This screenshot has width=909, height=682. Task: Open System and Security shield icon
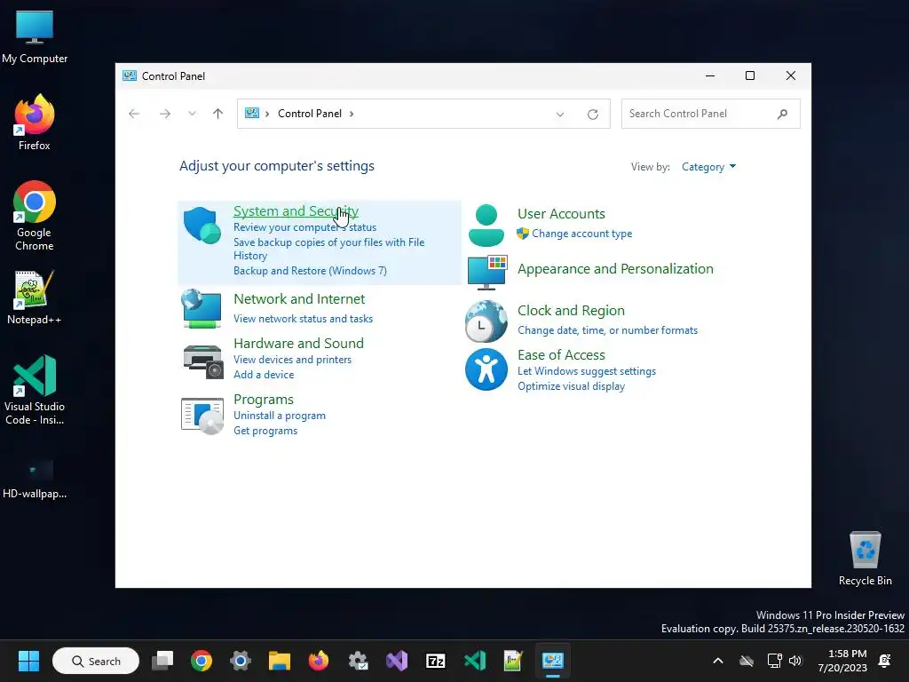coord(202,225)
